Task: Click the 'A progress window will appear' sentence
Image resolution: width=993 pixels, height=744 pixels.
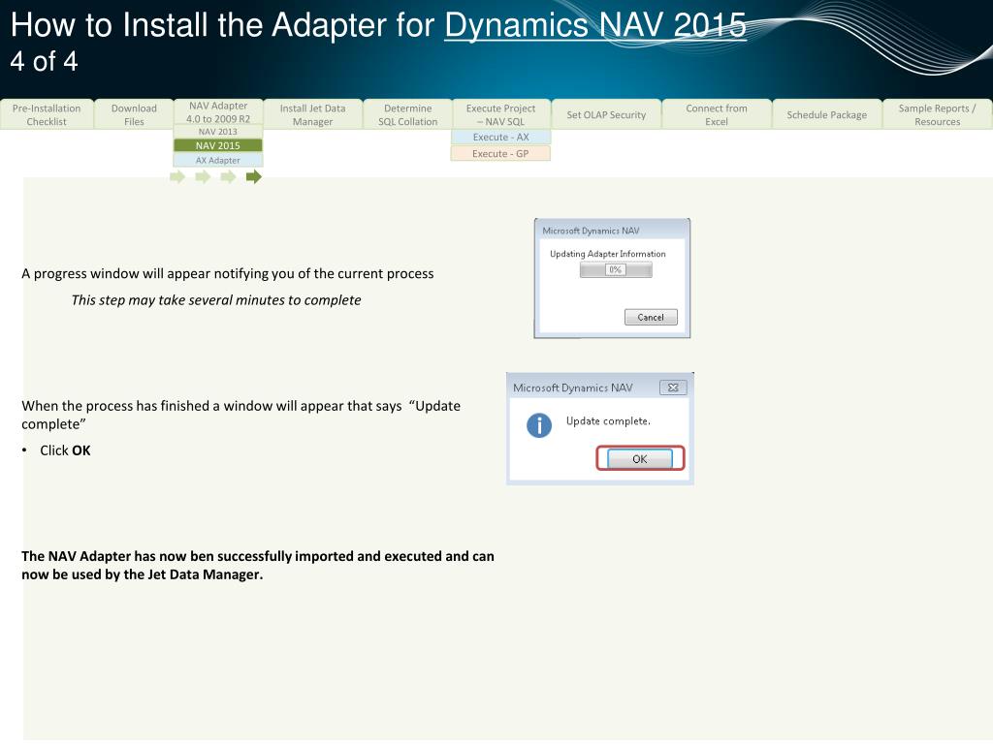Action: pos(227,273)
